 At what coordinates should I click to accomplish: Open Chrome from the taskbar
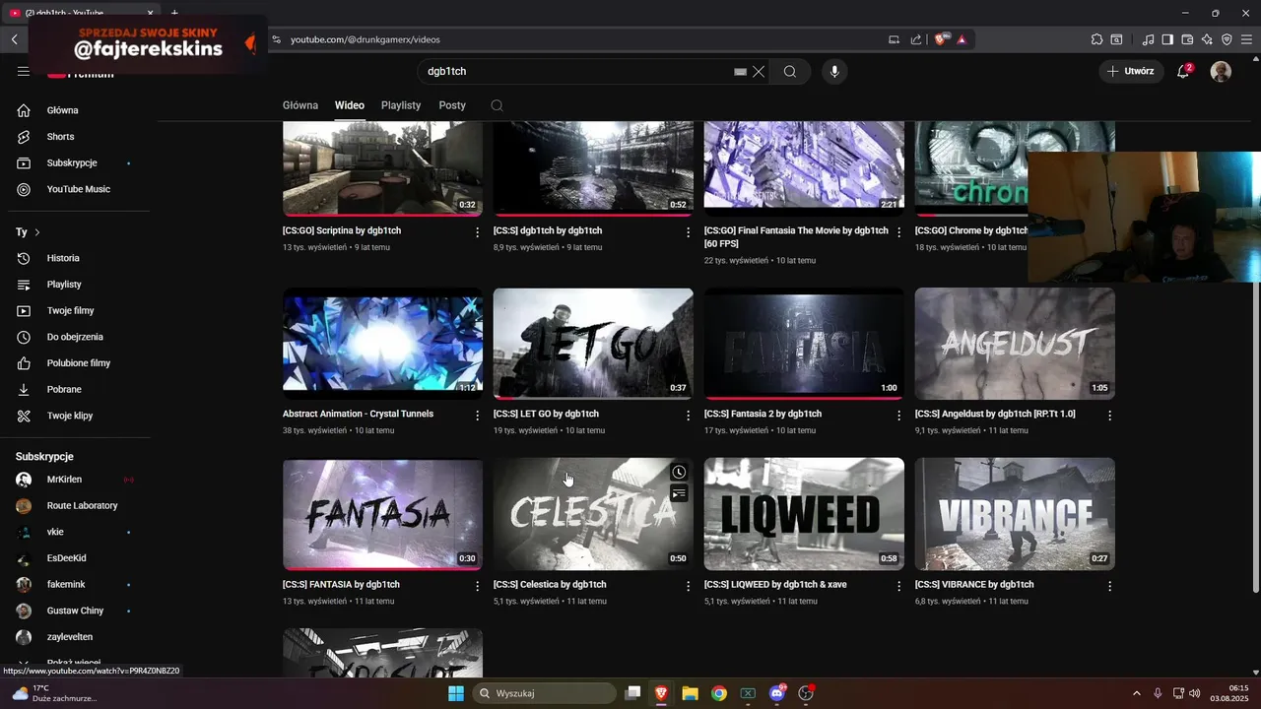tap(719, 693)
